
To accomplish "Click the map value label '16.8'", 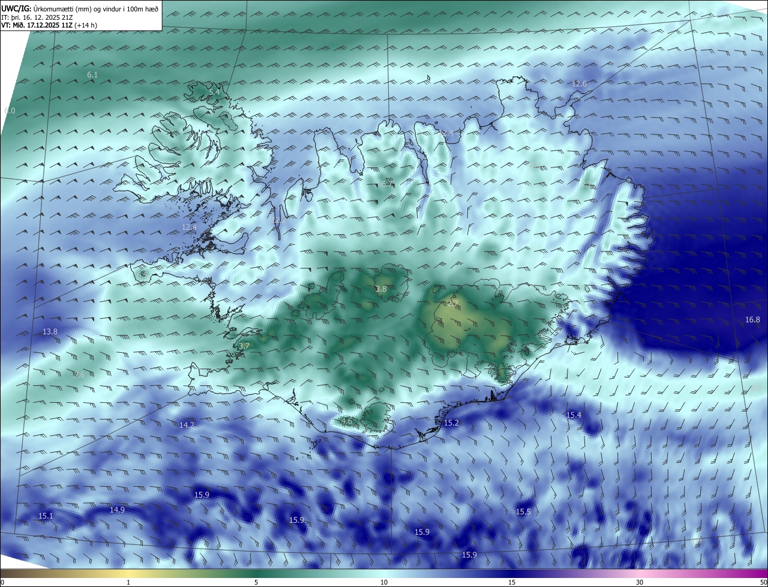I will tap(752, 320).
